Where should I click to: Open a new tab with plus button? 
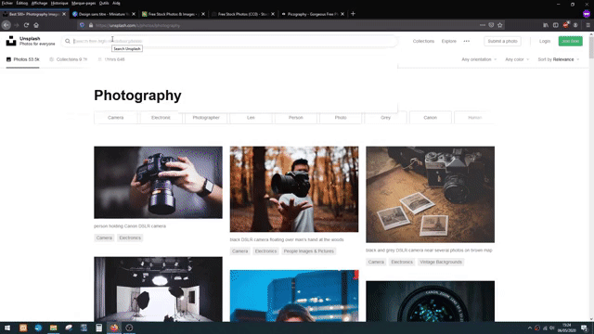click(353, 14)
